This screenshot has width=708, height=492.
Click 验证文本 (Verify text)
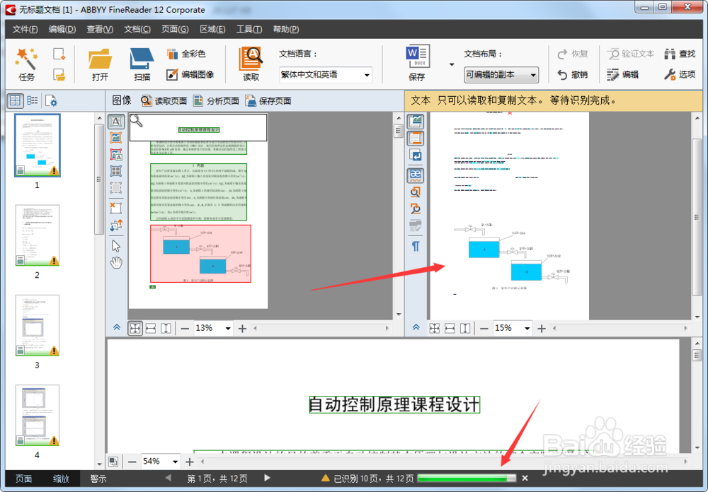click(x=631, y=54)
